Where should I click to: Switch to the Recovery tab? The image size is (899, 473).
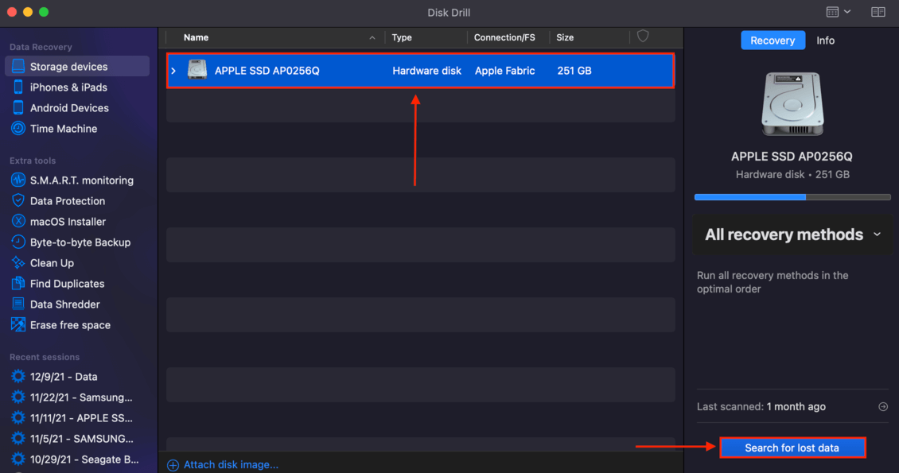pos(773,41)
